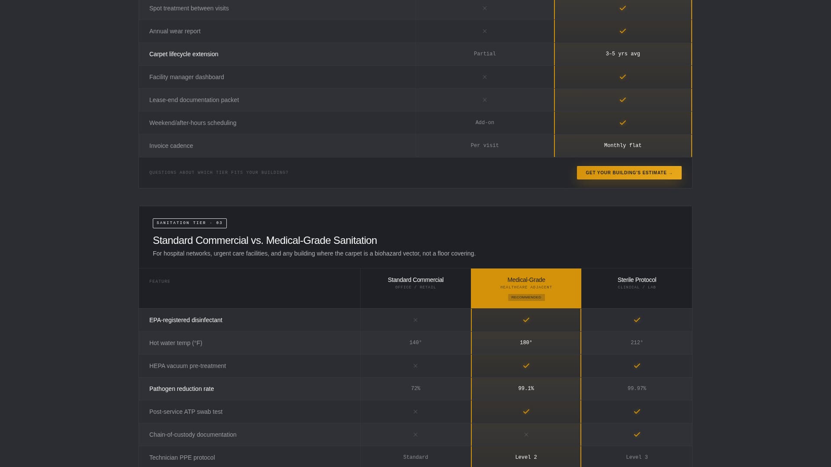
Task: Click the Weekend/after-hours scheduling row label
Action: pyautogui.click(x=193, y=123)
